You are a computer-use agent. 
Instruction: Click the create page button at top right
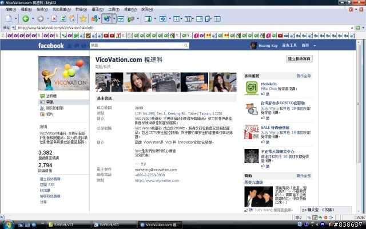[299, 59]
